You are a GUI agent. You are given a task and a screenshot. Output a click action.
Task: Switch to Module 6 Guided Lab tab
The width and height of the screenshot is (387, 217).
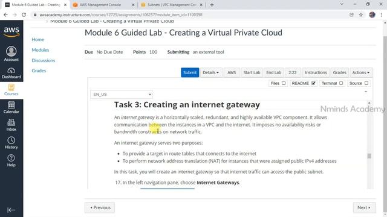coord(36,5)
